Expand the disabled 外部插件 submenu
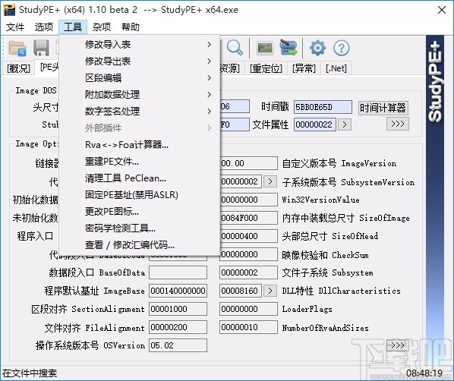Image resolution: width=454 pixels, height=381 pixels. click(140, 128)
